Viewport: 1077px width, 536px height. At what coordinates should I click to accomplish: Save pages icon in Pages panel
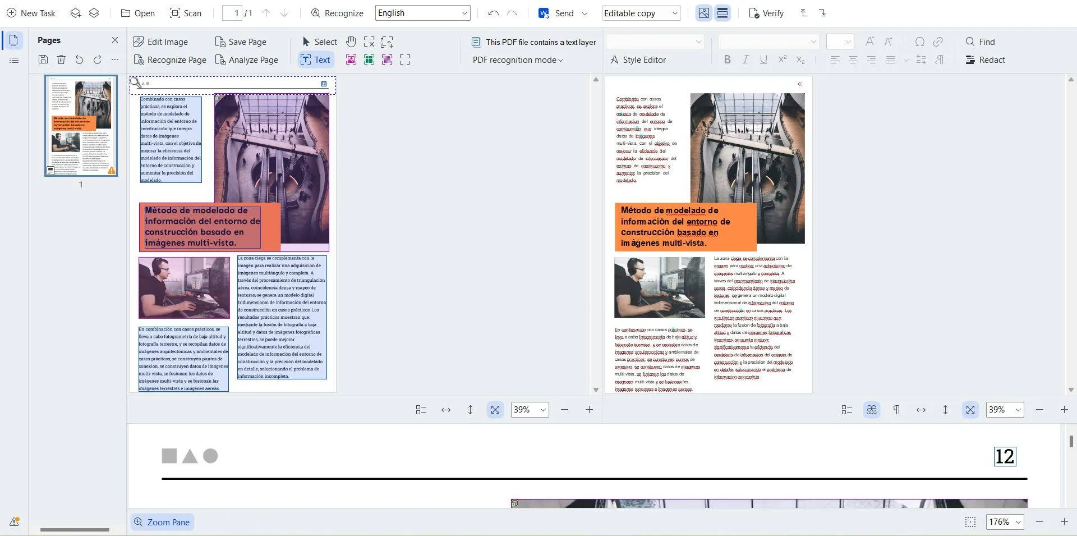point(43,59)
